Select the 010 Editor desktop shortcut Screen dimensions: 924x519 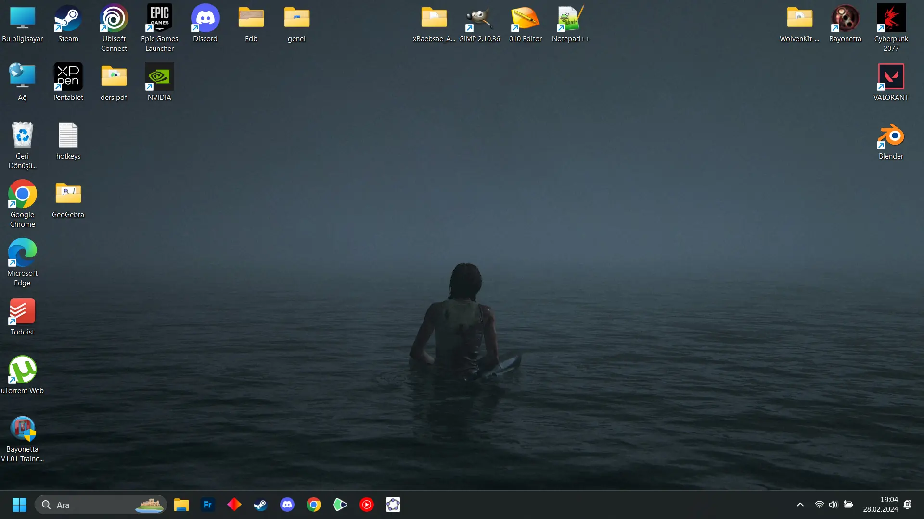[x=526, y=24]
